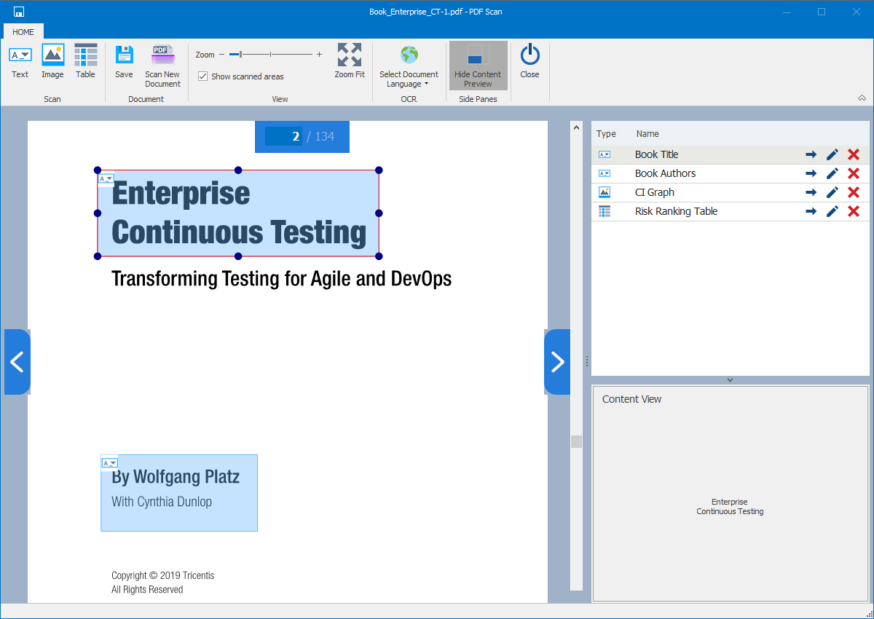Select the Text scan tool
Image resolution: width=874 pixels, height=619 pixels.
click(20, 62)
